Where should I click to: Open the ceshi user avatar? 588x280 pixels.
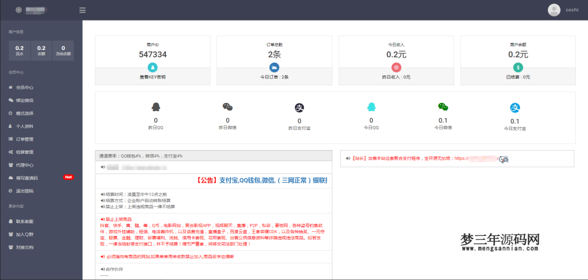point(554,10)
